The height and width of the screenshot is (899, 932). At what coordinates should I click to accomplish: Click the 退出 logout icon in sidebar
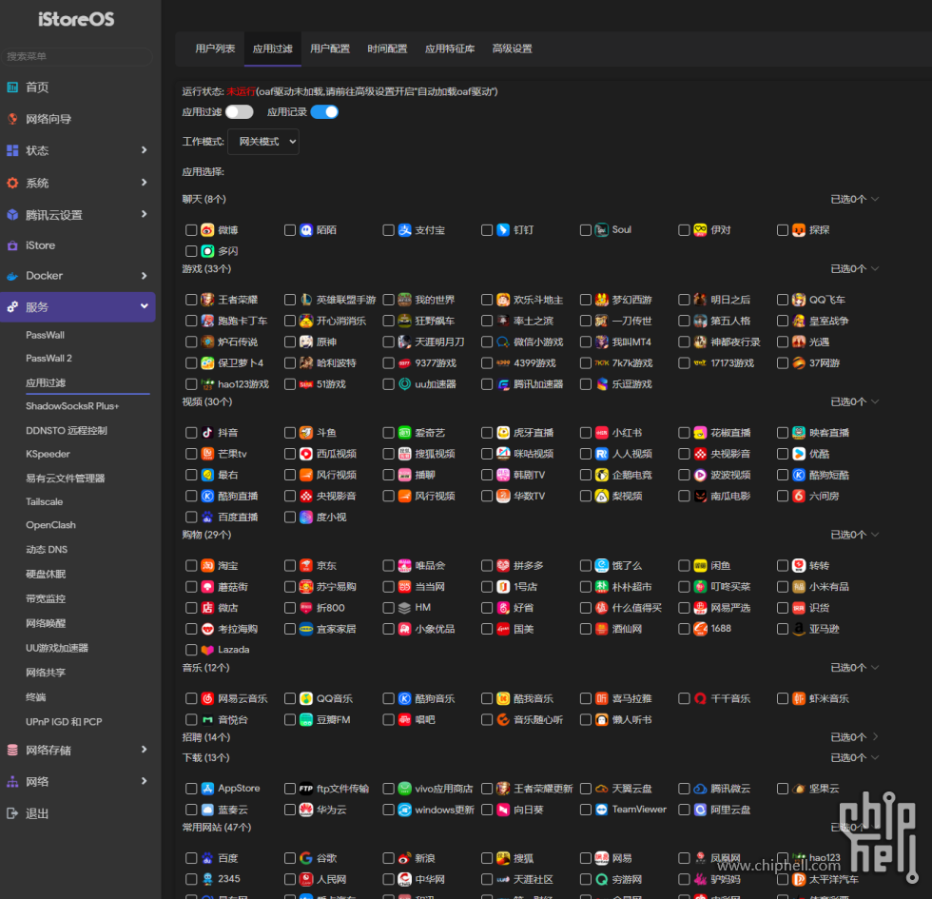click(12, 813)
